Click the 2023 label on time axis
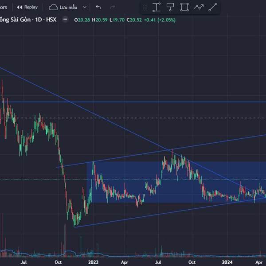The height and width of the screenshot is (266, 266). coord(93,262)
